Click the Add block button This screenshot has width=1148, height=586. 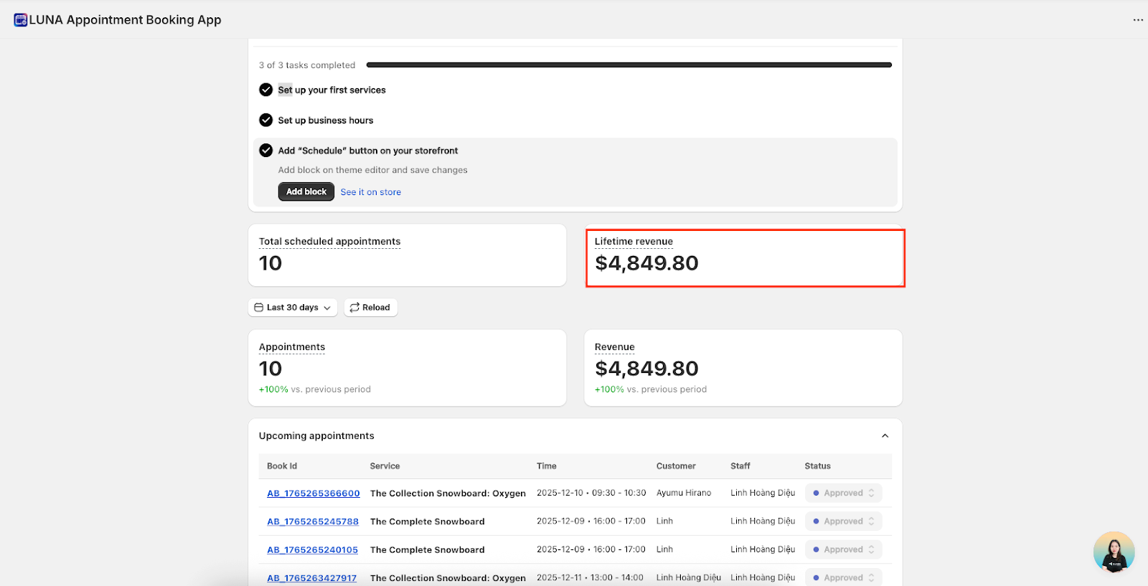pyautogui.click(x=306, y=192)
